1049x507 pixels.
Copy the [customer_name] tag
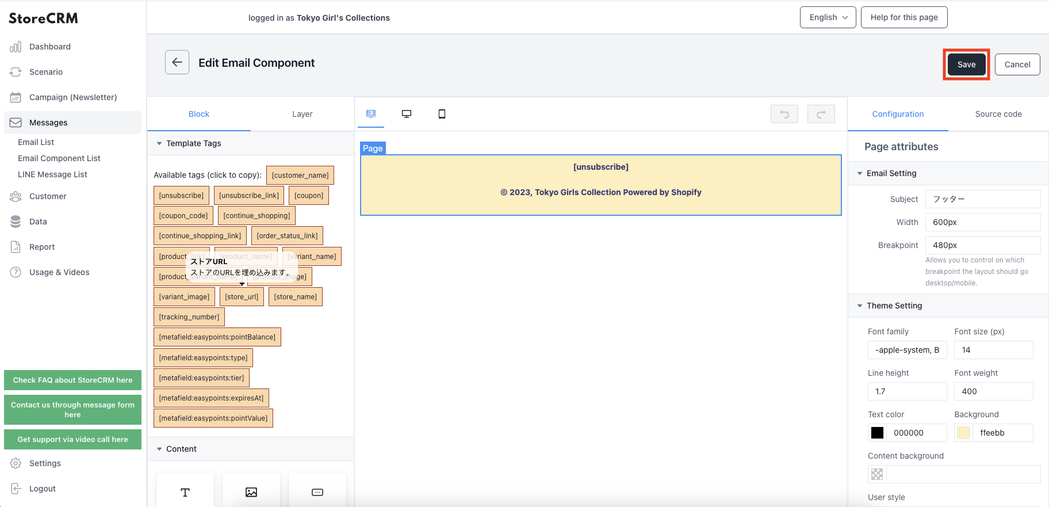(x=300, y=176)
